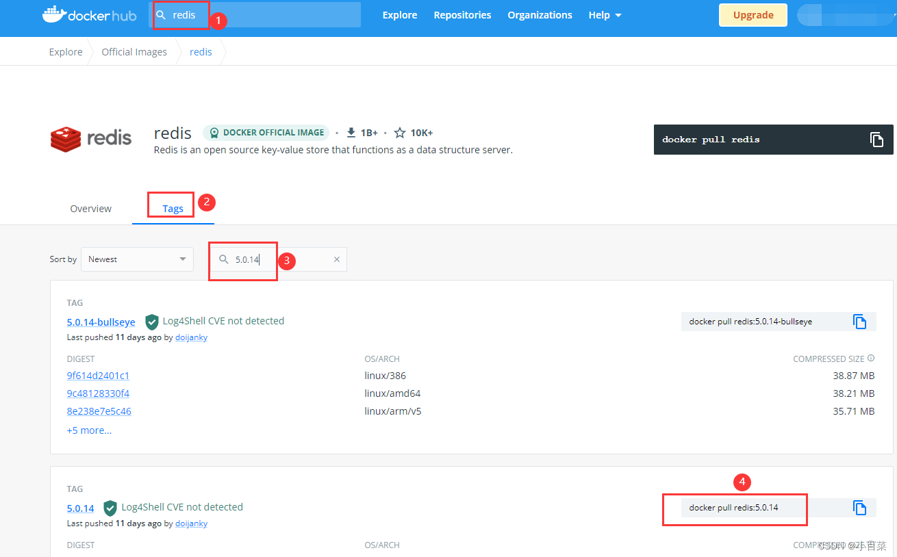Switch to the Overview tab
The image size is (897, 557).
point(90,209)
